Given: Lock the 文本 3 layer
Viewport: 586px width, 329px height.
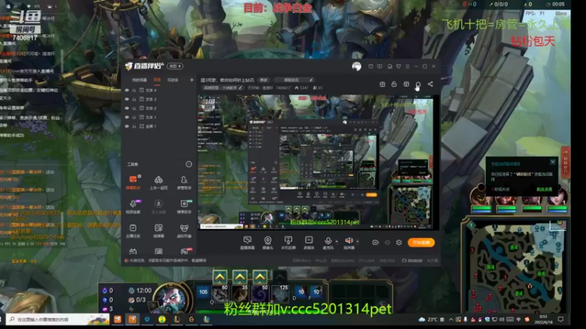Looking at the screenshot, I should click(134, 99).
